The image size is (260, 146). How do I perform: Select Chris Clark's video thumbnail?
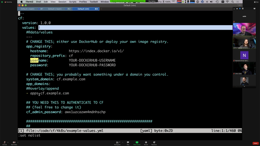click(244, 68)
